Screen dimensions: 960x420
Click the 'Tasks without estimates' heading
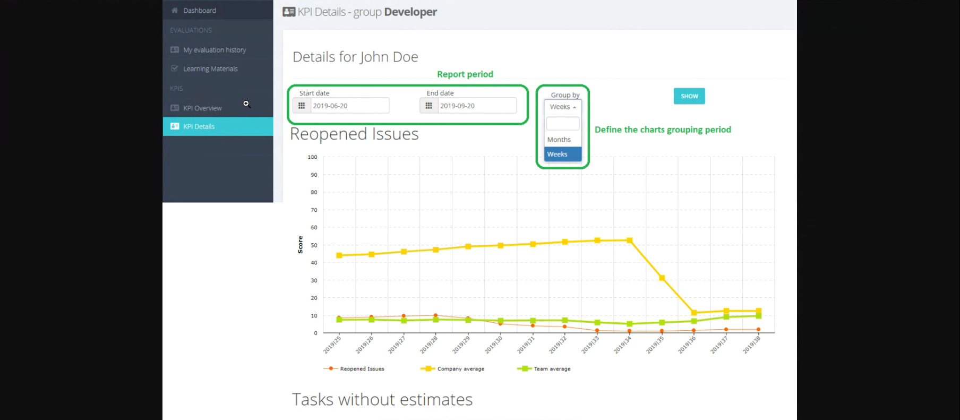[382, 399]
